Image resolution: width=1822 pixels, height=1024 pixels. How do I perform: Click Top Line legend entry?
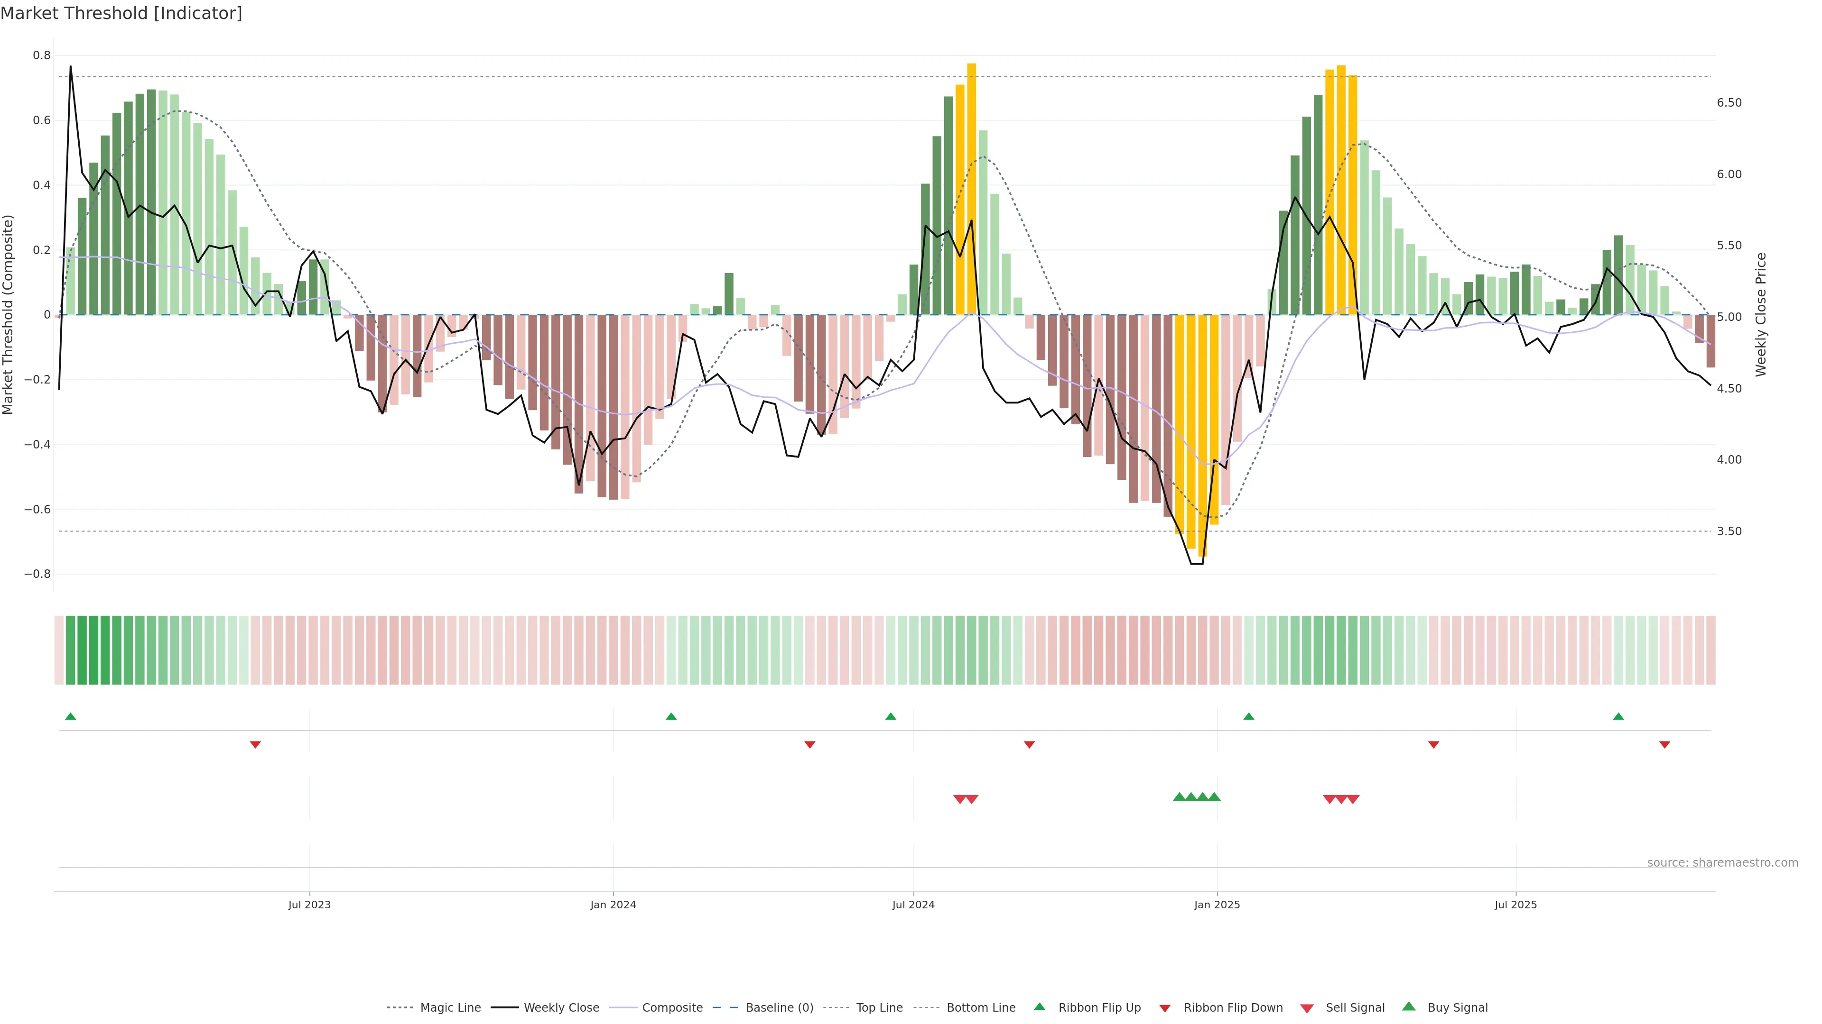point(879,1008)
